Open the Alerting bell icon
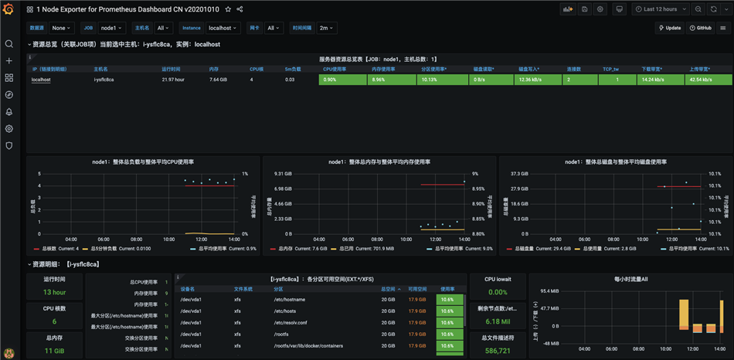The image size is (734, 360). [x=9, y=111]
